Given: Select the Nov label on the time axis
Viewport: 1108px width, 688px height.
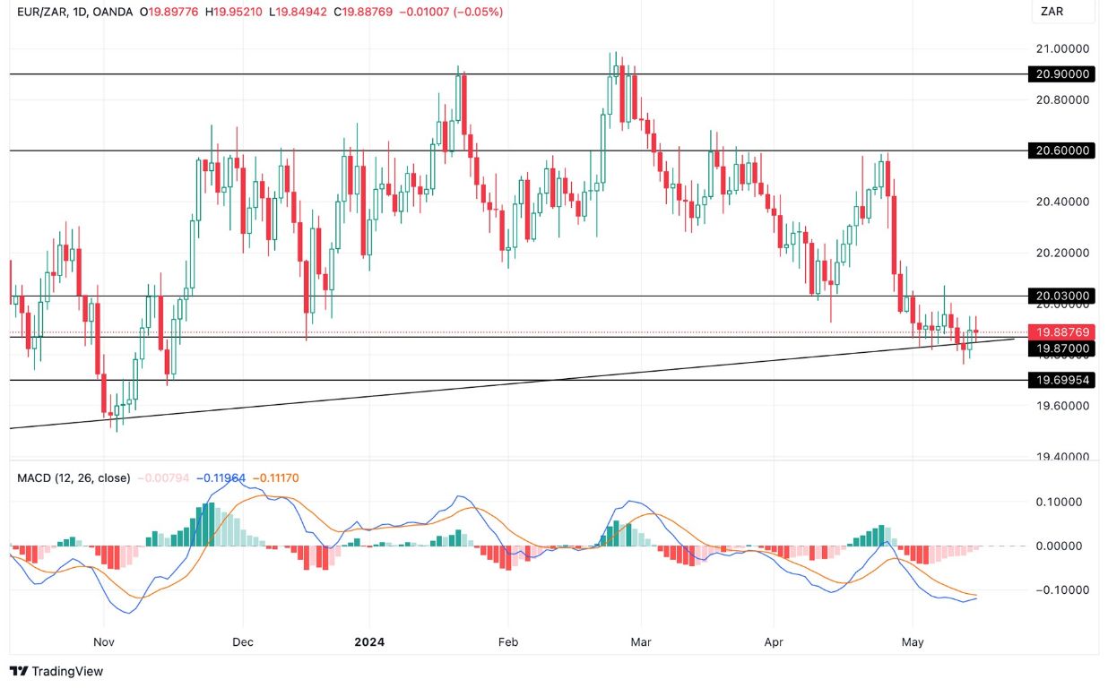Looking at the screenshot, I should tap(102, 641).
